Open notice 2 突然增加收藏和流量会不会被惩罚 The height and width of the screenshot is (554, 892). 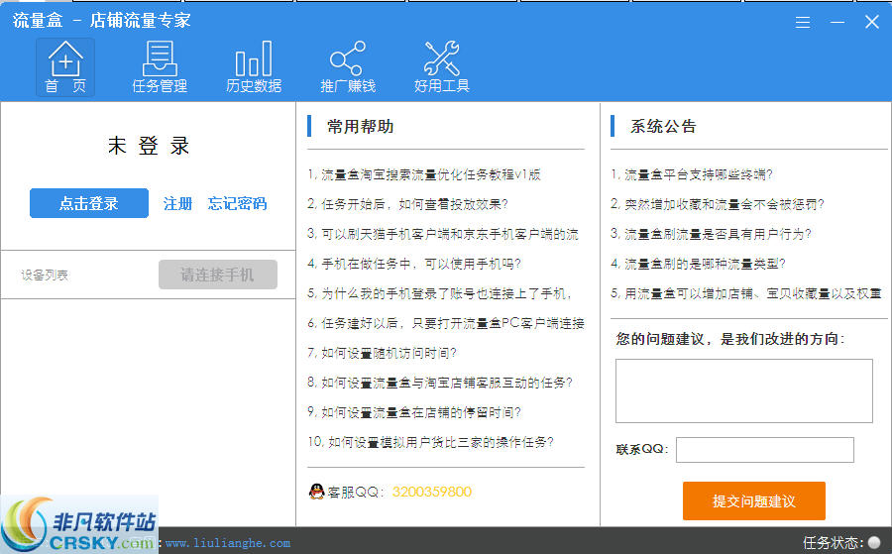[718, 204]
